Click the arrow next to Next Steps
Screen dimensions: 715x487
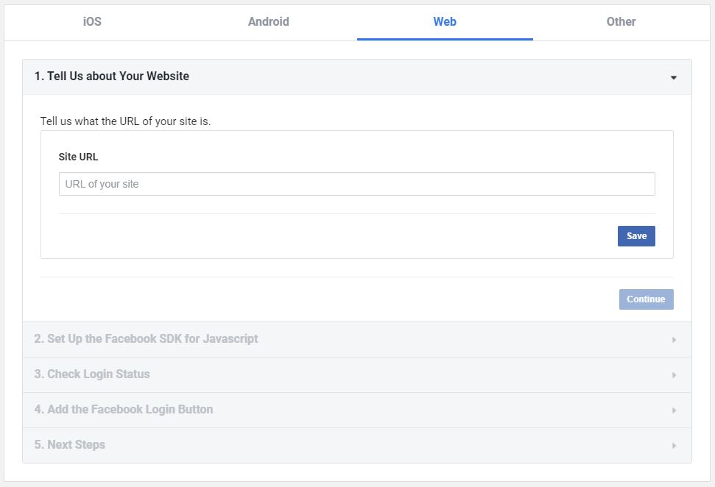pos(674,446)
